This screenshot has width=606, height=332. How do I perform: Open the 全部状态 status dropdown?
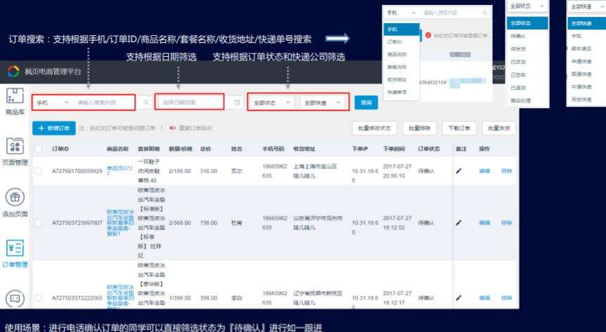pyautogui.click(x=272, y=102)
